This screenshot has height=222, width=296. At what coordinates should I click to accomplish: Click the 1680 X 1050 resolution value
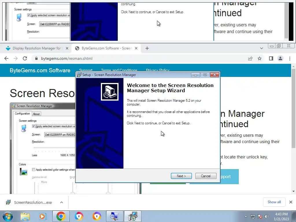[67, 155]
